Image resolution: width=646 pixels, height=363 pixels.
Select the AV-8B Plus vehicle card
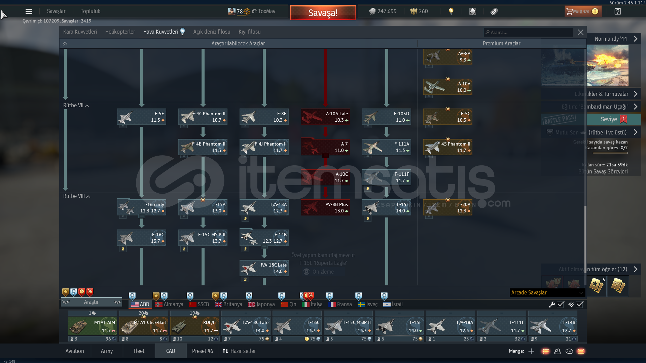tap(325, 207)
